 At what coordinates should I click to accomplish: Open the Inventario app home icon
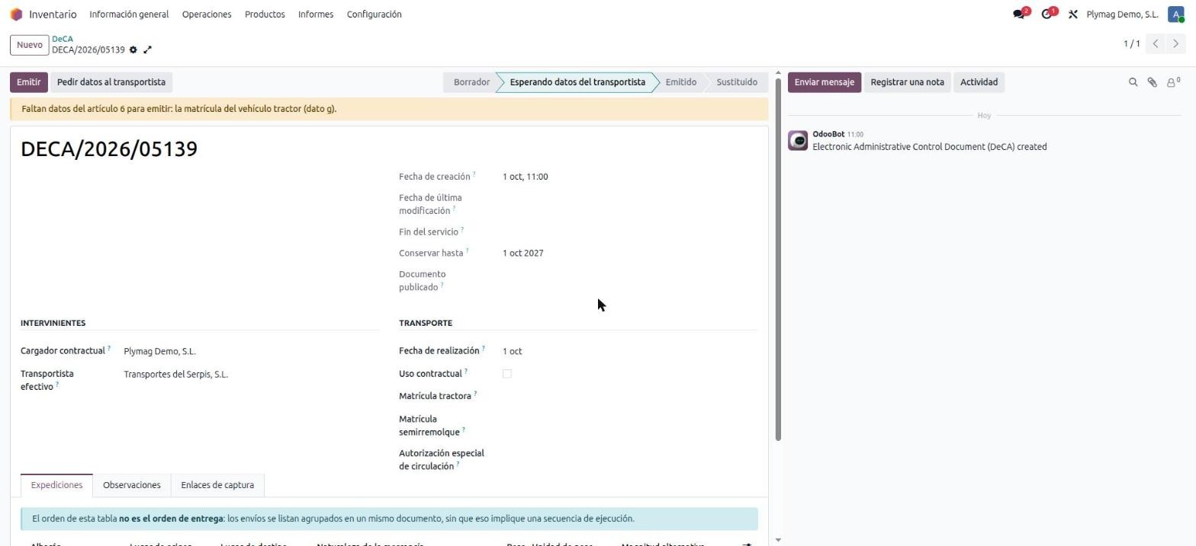16,14
